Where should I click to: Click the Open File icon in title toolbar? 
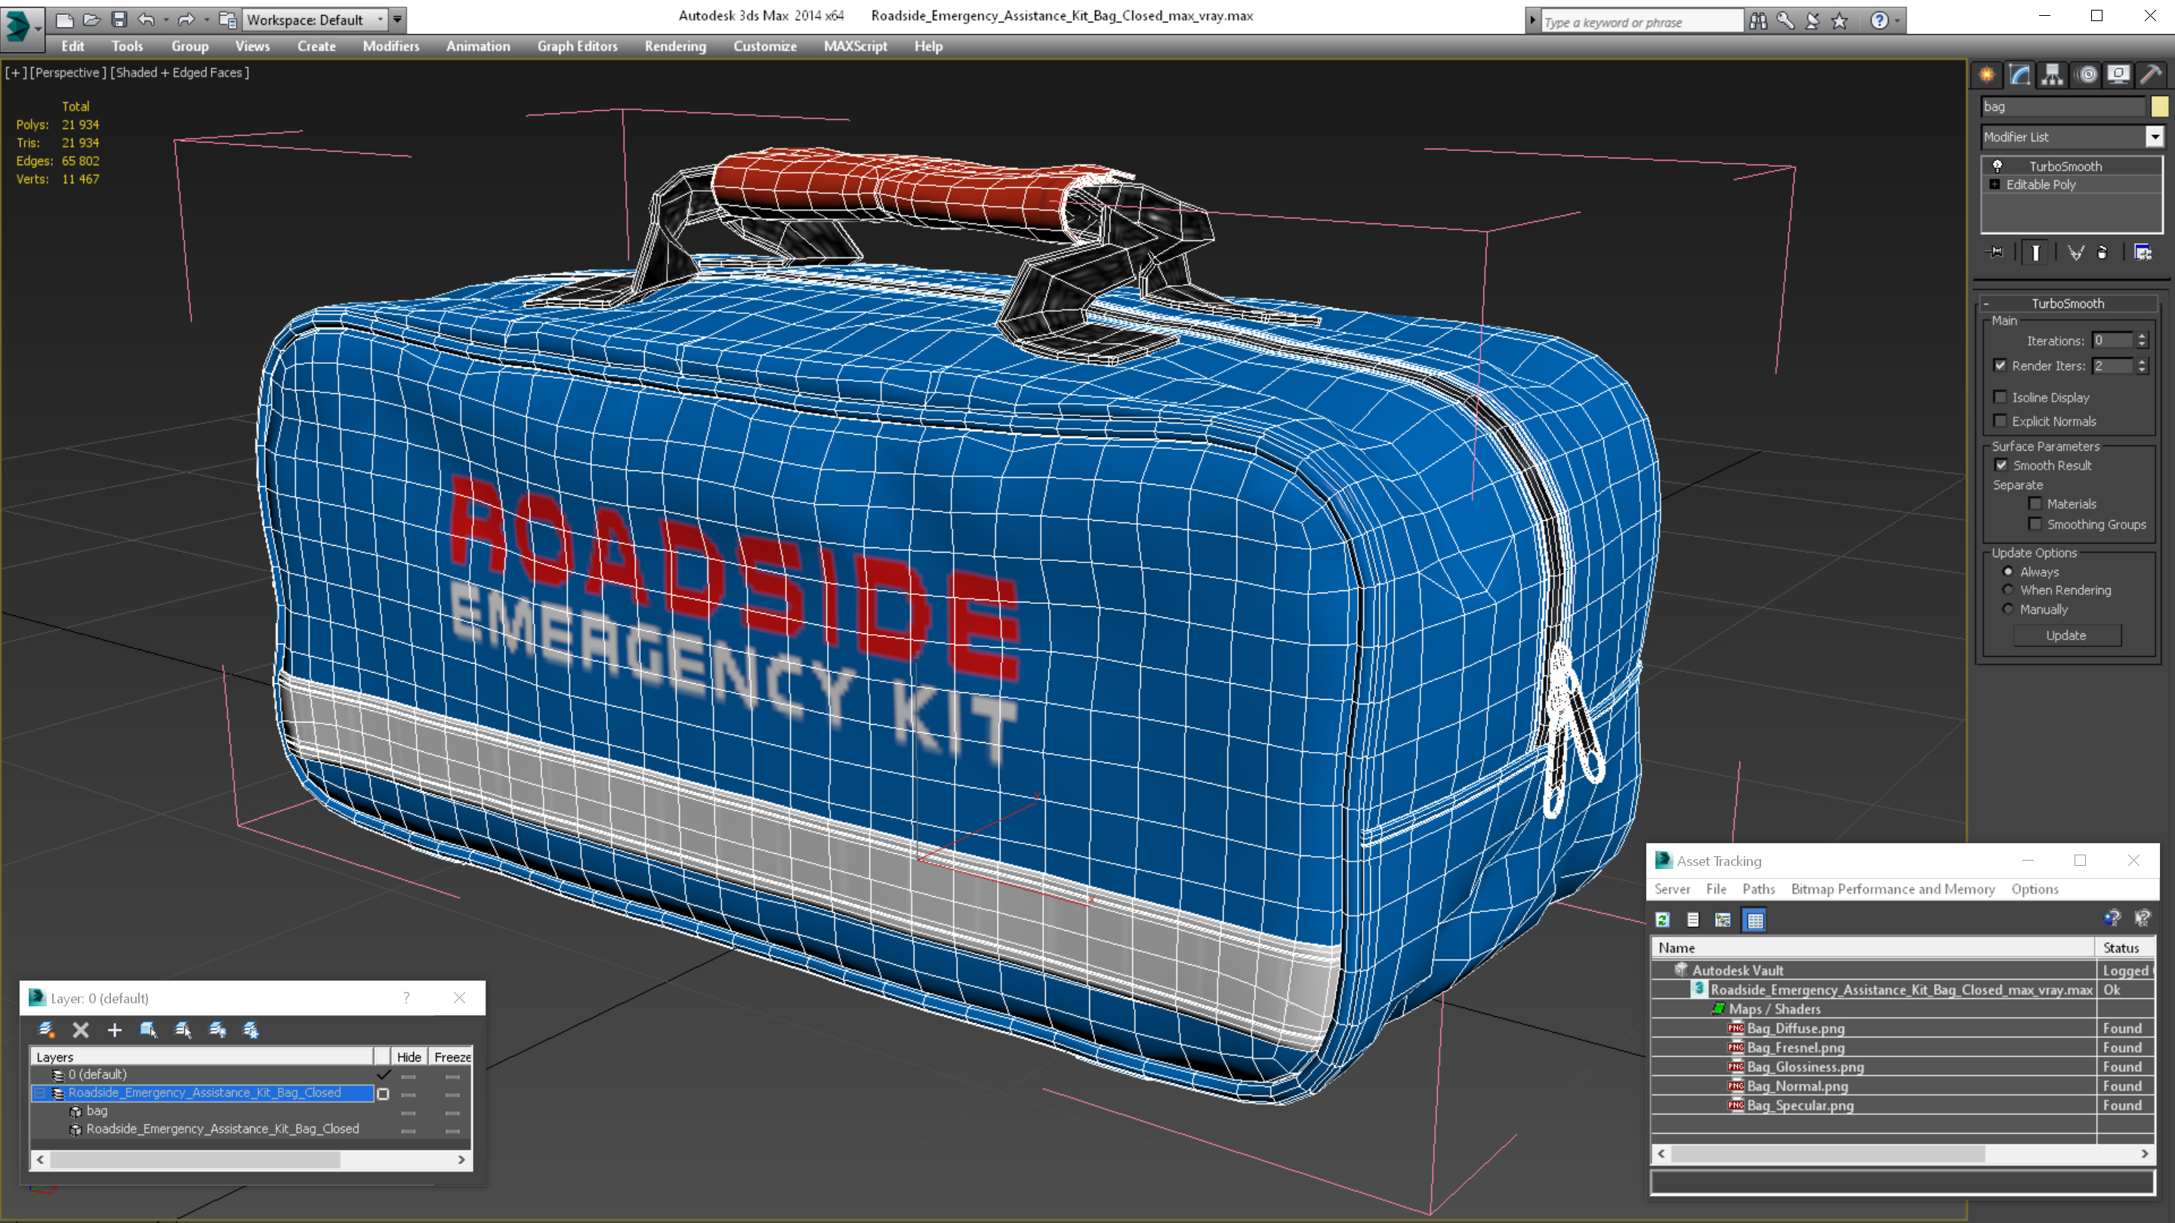point(91,19)
